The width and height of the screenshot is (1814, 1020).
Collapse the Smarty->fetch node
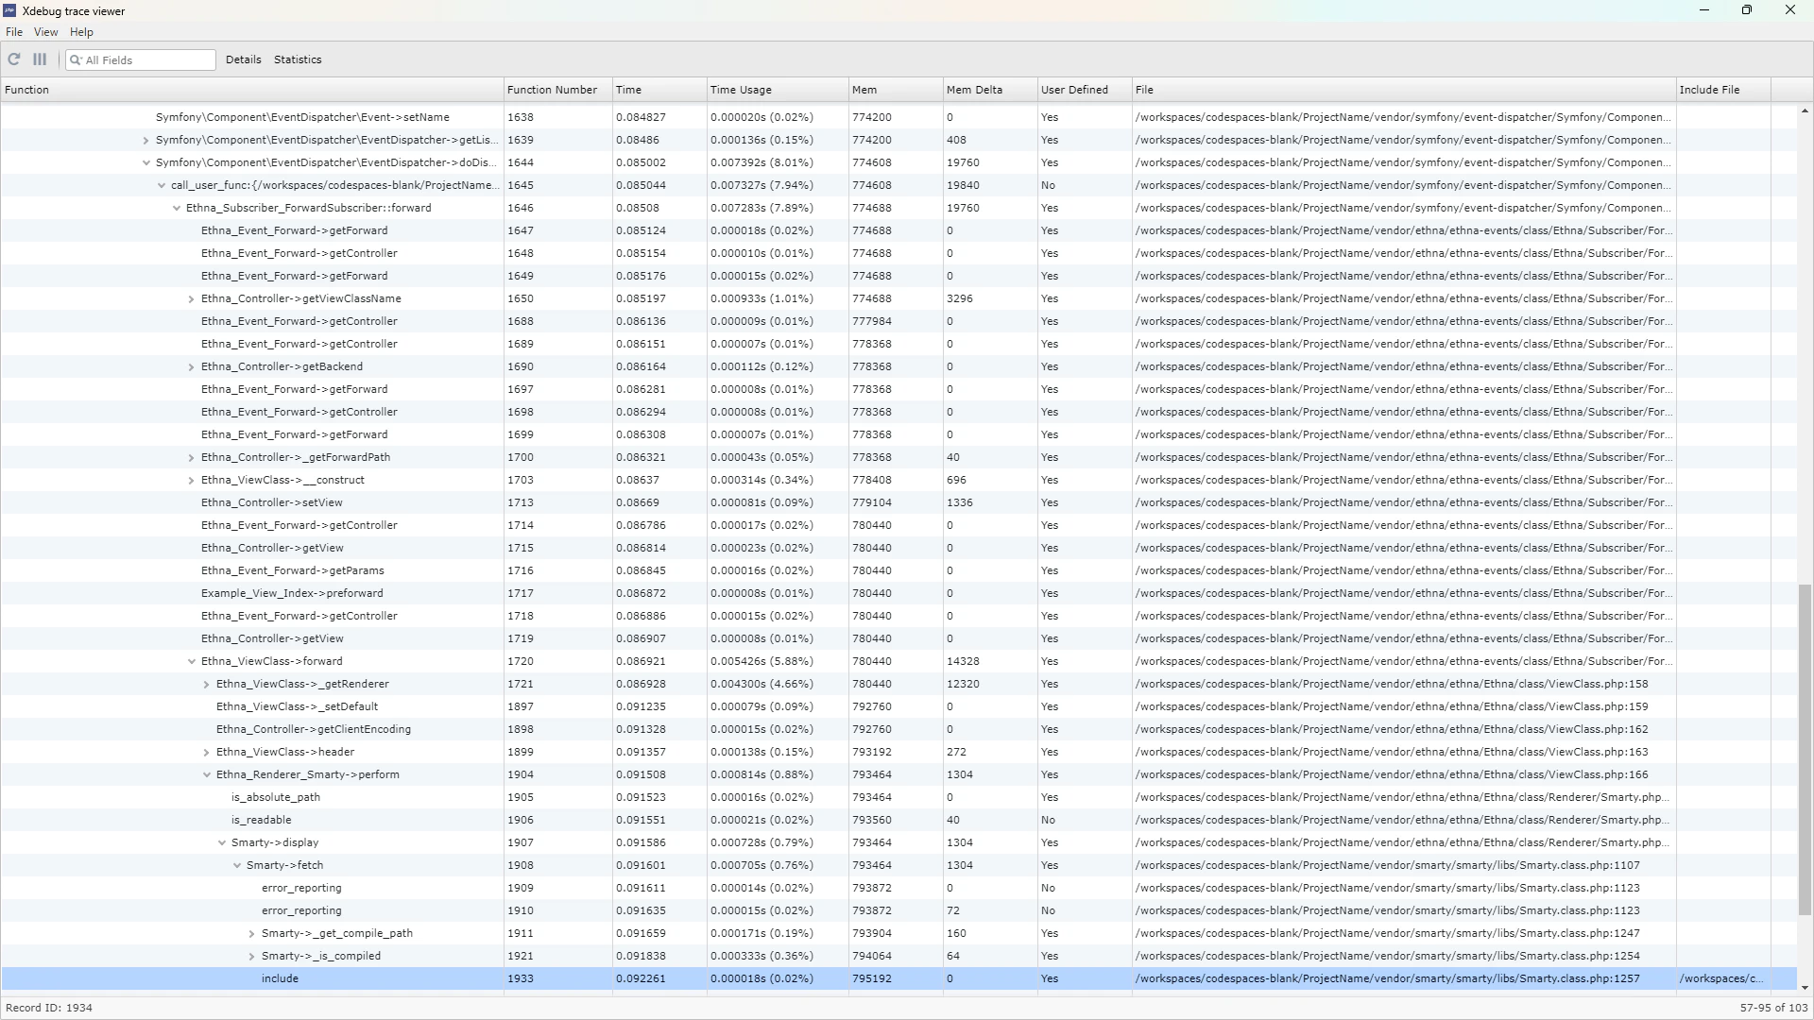coord(237,866)
